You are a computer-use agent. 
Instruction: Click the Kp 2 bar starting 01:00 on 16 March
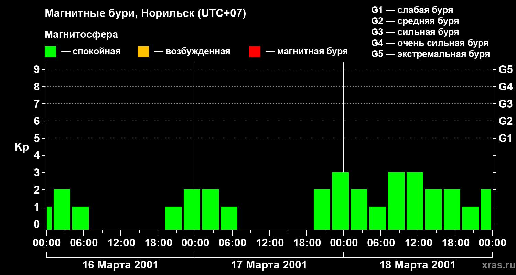click(62, 209)
